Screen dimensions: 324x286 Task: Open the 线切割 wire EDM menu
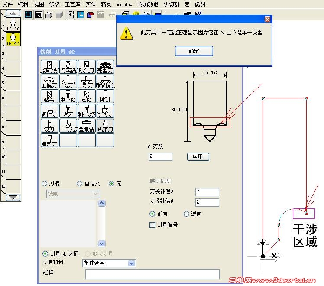tap(171, 4)
